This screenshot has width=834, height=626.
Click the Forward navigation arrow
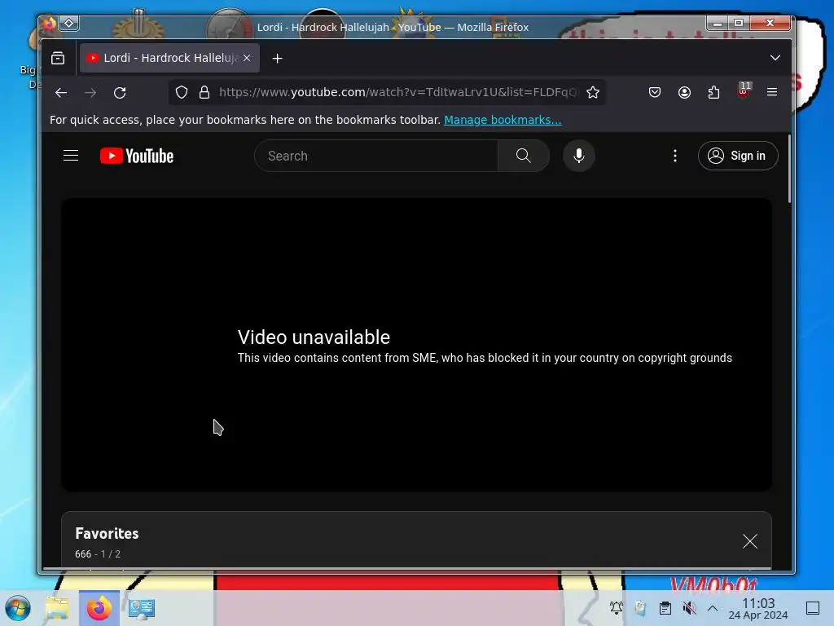(90, 93)
